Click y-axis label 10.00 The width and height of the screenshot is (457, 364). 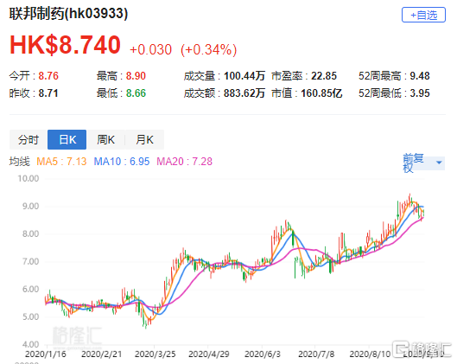pos(28,178)
